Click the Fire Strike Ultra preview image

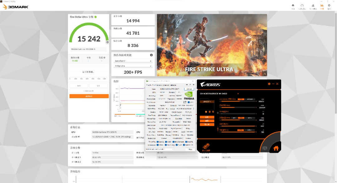click(212, 45)
